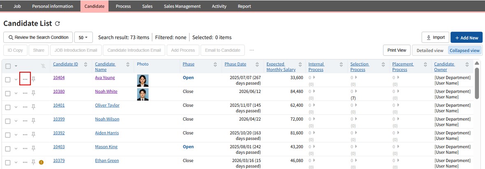The width and height of the screenshot is (485, 169).
Task: Click Ava Young's photo thumbnail
Action: click(143, 80)
